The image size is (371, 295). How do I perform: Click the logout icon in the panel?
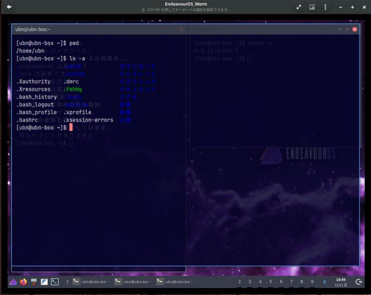tap(359, 282)
